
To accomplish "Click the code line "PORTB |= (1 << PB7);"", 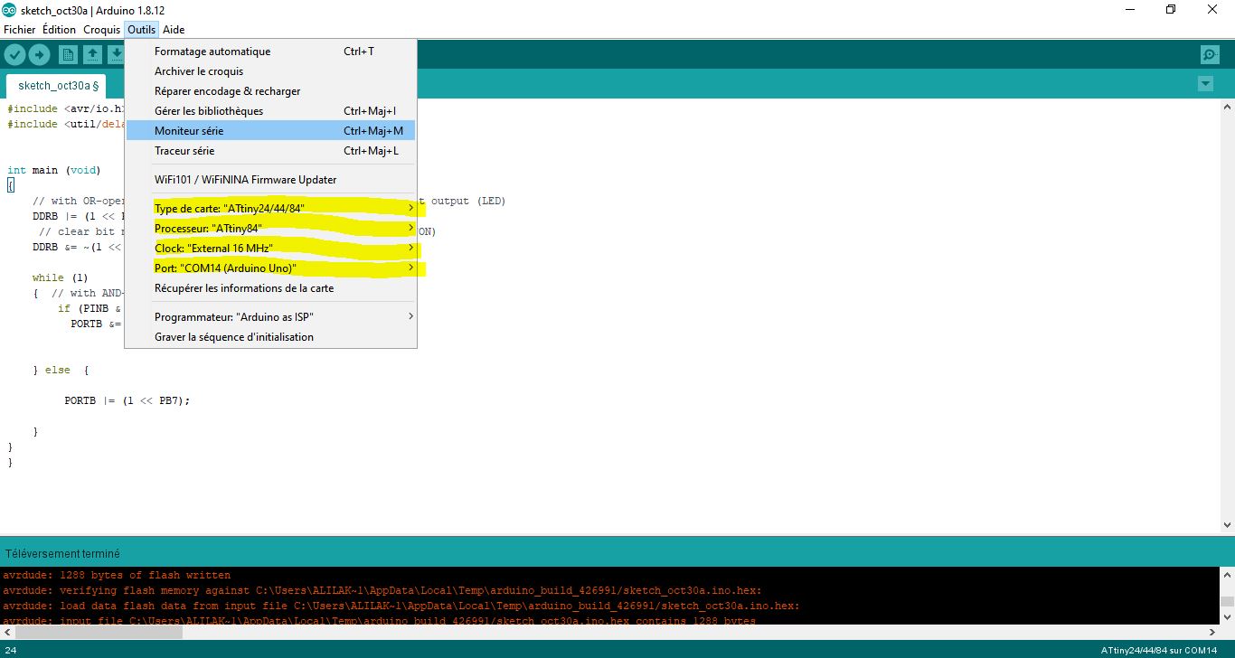I will (x=127, y=400).
